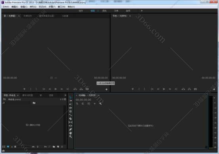
Task: Open Source monitor button editor plus icon
Action: click(107, 89)
